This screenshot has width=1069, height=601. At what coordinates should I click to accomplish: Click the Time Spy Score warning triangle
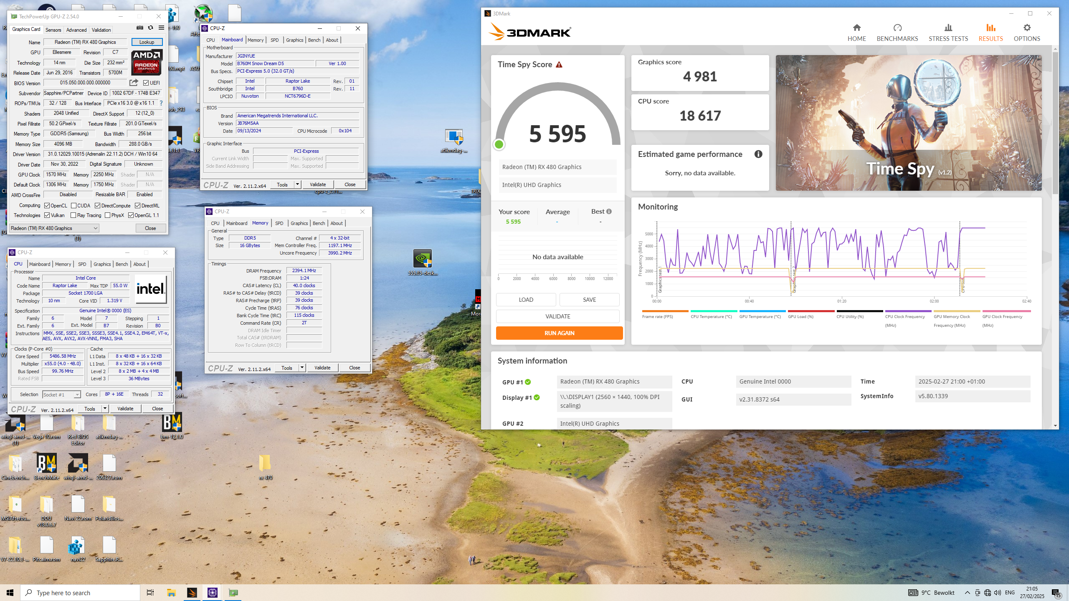[x=559, y=65]
